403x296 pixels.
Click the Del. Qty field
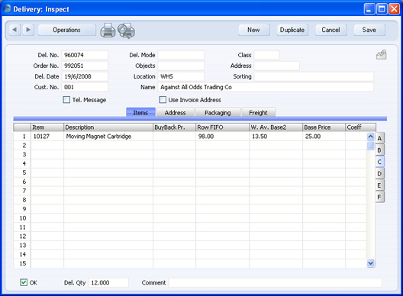108,282
